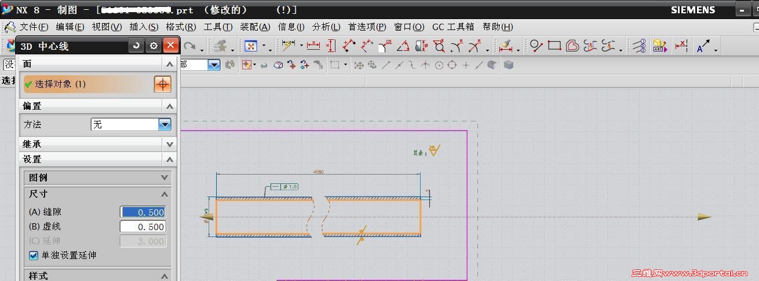759x281 pixels.
Task: Open the Inferred Dimension tool
Action: pos(287,46)
